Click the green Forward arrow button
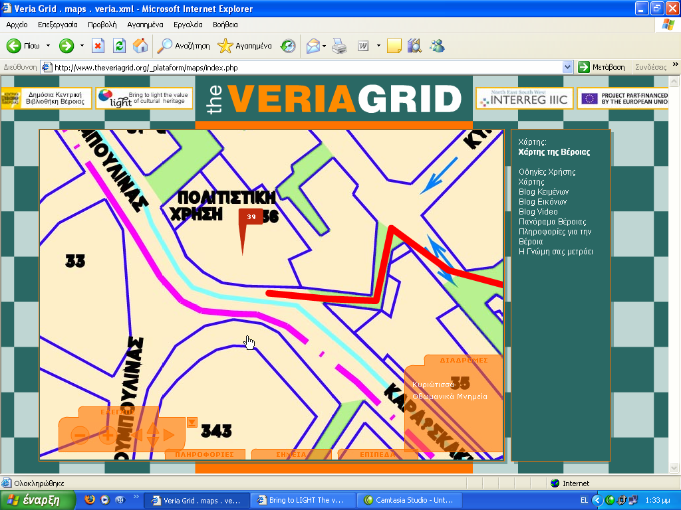Screen dimensions: 681x510 pos(67,46)
